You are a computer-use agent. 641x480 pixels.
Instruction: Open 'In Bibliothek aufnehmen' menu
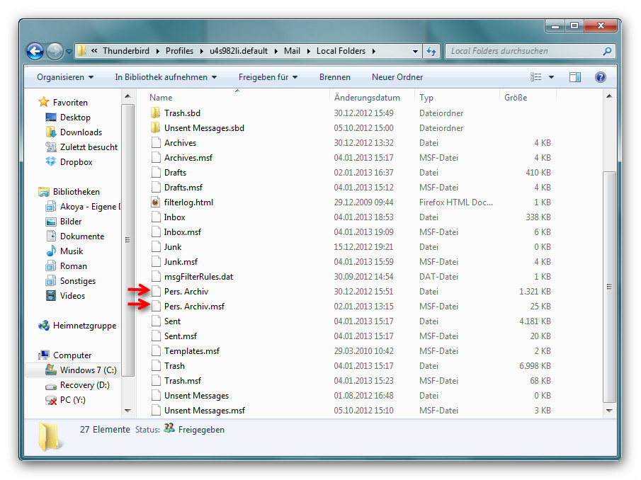166,77
